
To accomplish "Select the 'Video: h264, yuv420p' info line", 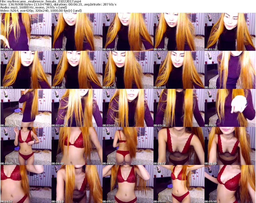I will pyautogui.click(x=41, y=11).
